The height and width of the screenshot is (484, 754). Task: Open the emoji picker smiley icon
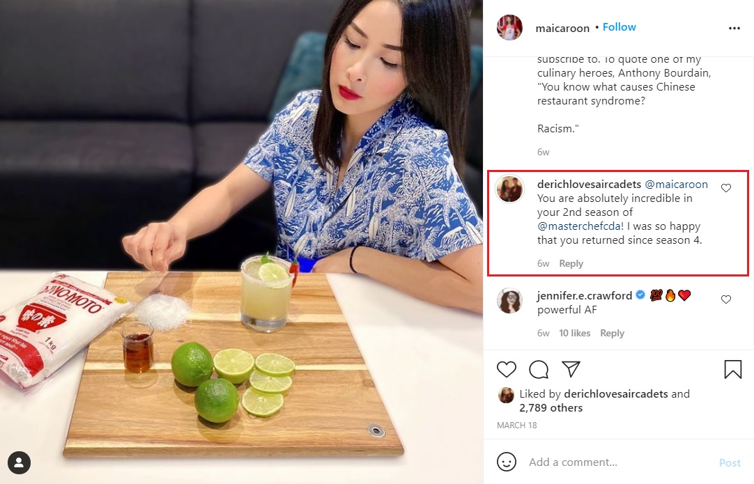tap(507, 462)
